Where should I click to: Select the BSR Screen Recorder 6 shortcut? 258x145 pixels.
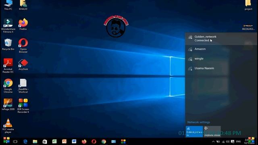click(x=23, y=106)
